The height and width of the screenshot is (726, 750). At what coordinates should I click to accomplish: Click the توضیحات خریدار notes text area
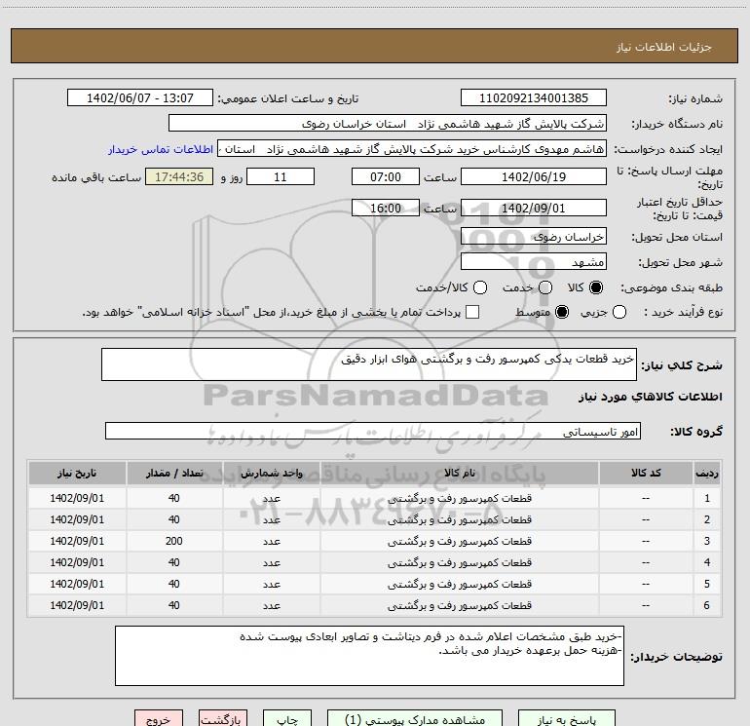[x=374, y=655]
